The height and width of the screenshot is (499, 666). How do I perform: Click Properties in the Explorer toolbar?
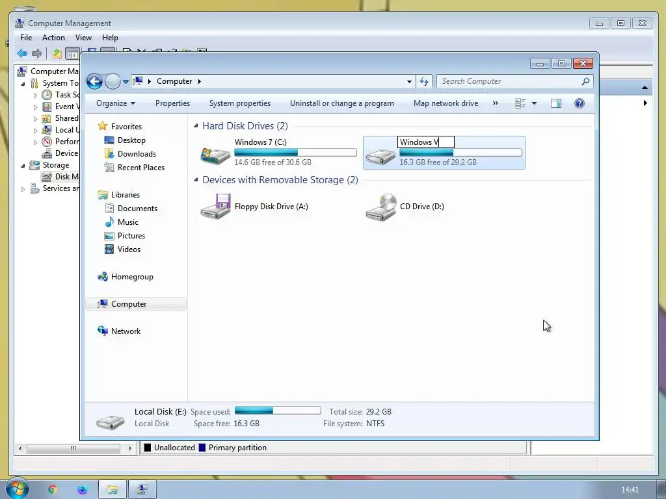coord(172,103)
